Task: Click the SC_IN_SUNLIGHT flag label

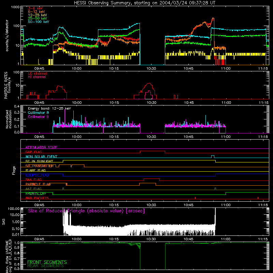Action: tap(39, 161)
